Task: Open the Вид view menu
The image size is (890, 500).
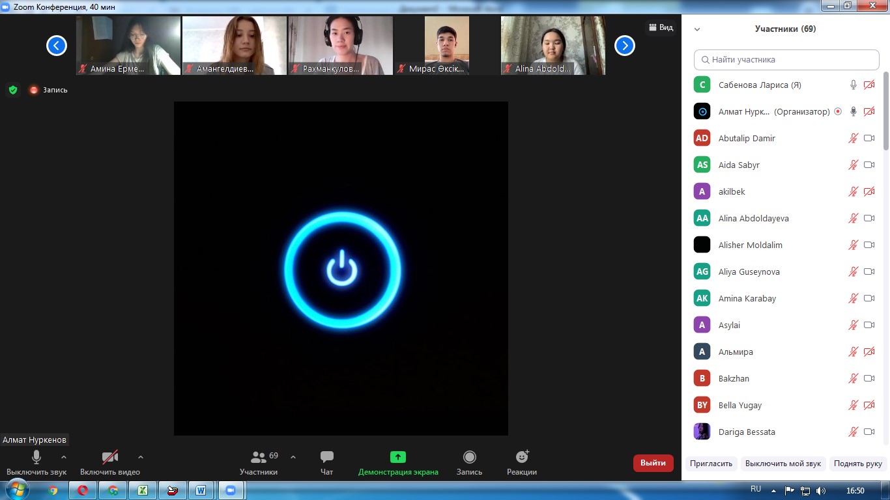Action: pyautogui.click(x=661, y=27)
